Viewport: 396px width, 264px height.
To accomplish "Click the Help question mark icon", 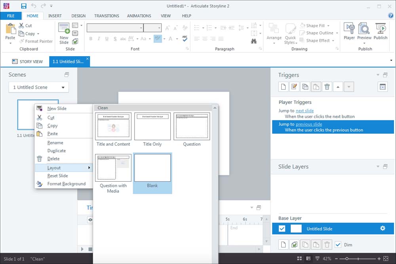I will pos(390,16).
